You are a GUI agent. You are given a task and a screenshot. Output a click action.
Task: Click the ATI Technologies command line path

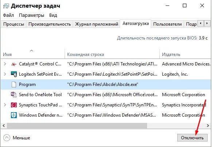coord(112,64)
